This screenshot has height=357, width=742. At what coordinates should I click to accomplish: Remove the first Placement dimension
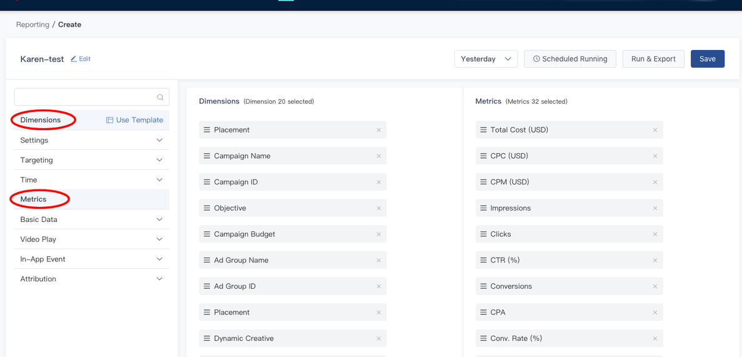pyautogui.click(x=379, y=129)
